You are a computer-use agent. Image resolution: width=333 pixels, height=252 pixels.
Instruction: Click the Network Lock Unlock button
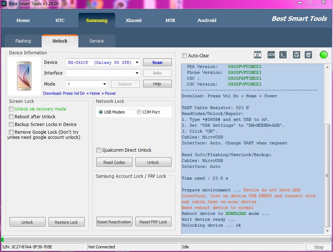coord(153,162)
